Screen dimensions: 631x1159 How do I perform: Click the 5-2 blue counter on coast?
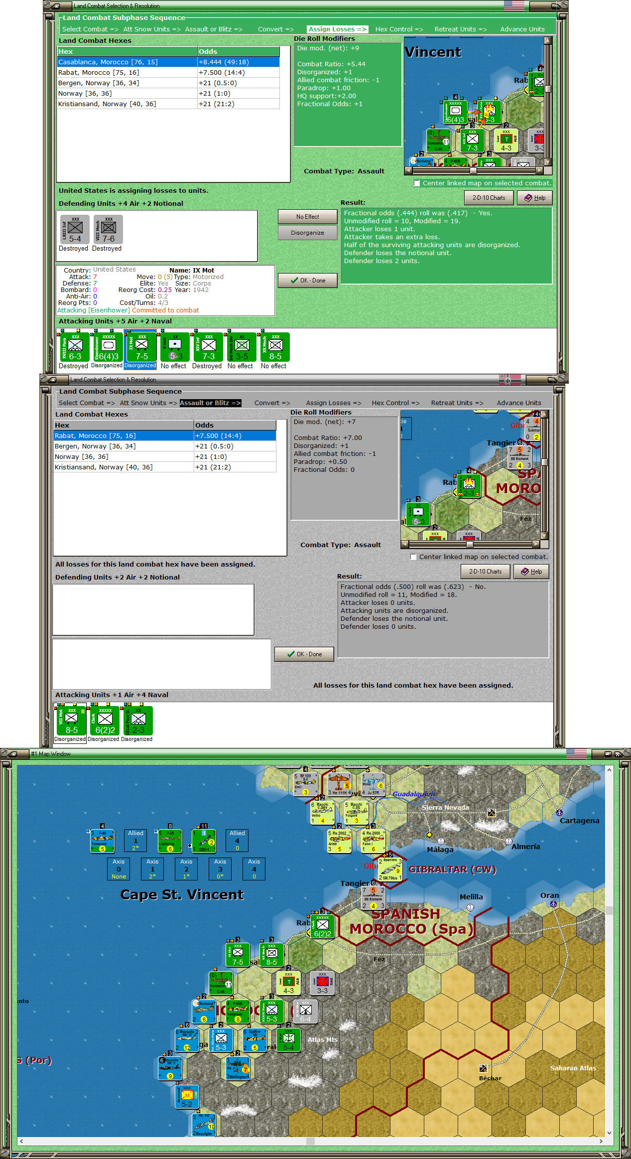point(187,1097)
